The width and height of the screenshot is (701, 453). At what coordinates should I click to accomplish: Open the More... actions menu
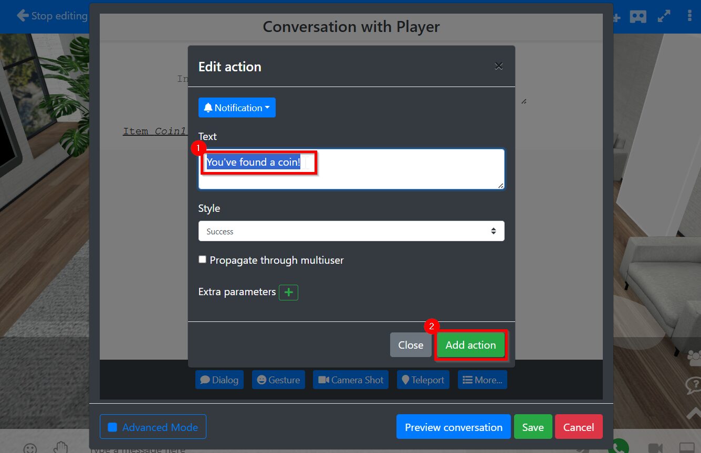point(482,380)
